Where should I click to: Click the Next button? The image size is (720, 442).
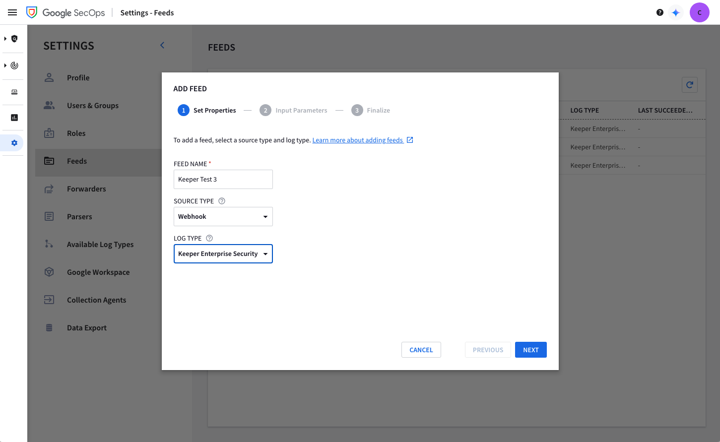530,350
